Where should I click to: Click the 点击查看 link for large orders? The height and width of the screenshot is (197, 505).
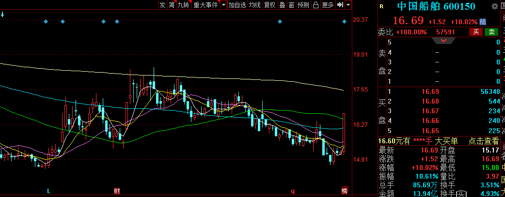(483, 141)
